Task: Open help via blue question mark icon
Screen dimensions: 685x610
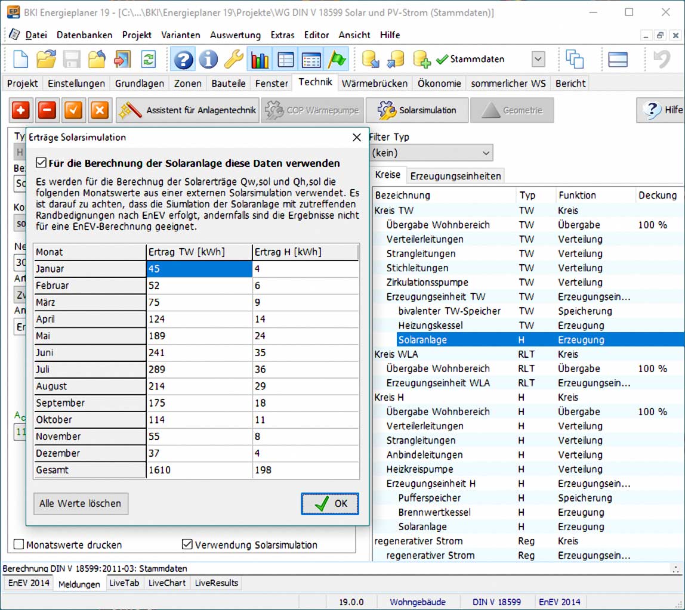Action: pyautogui.click(x=183, y=59)
